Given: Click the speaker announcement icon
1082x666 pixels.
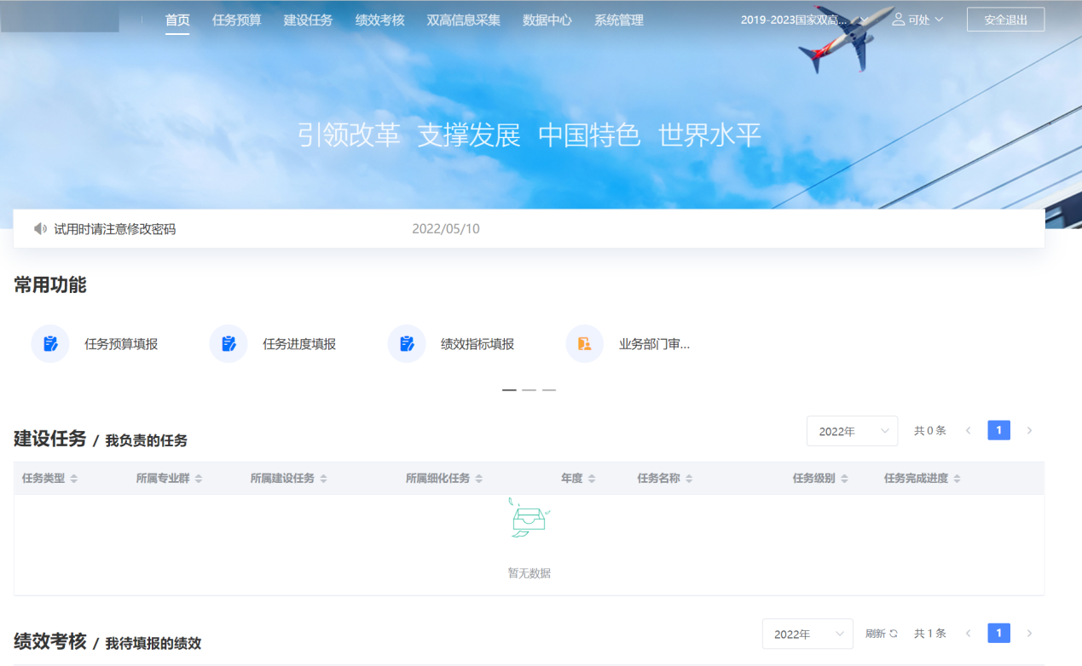Looking at the screenshot, I should click(40, 229).
